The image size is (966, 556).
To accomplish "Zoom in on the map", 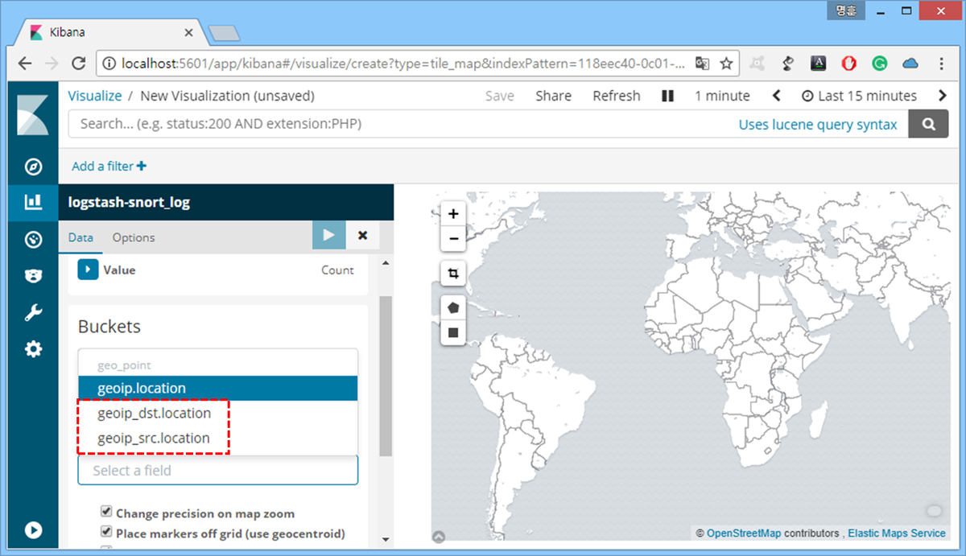I will pos(453,214).
